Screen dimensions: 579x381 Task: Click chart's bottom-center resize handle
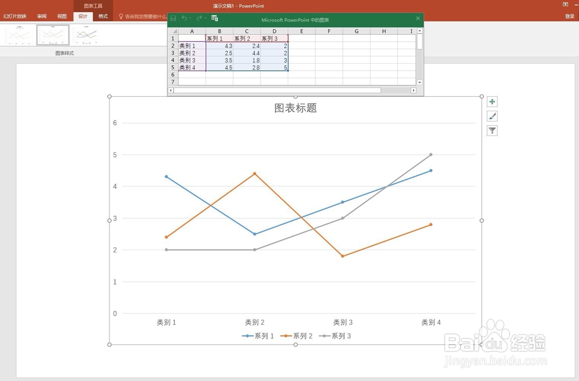[295, 345]
